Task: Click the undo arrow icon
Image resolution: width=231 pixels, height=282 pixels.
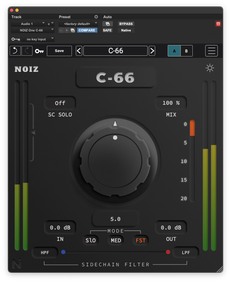Action: click(x=15, y=51)
